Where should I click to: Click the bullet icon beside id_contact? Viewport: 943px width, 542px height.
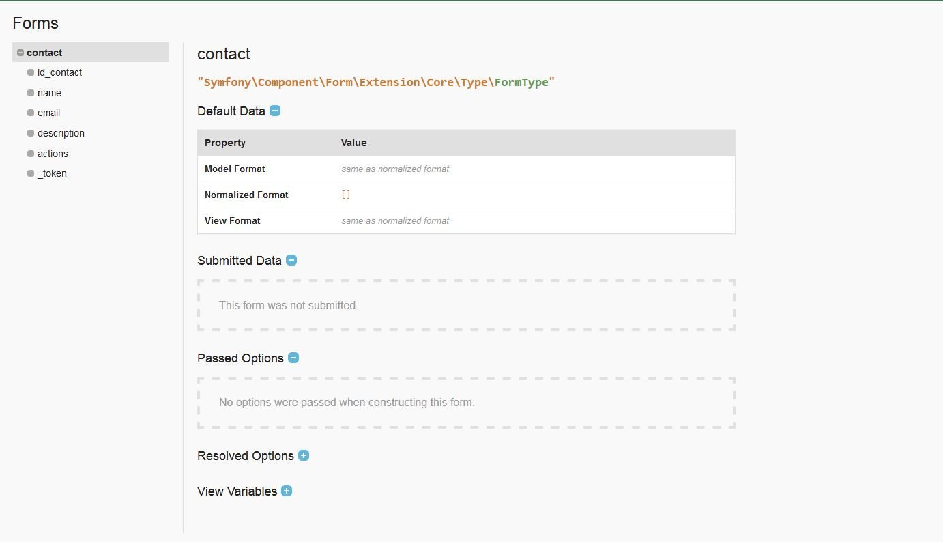click(x=31, y=72)
